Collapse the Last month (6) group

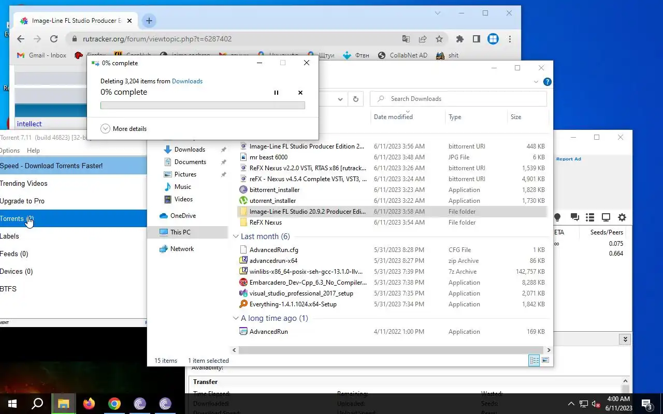pyautogui.click(x=236, y=236)
